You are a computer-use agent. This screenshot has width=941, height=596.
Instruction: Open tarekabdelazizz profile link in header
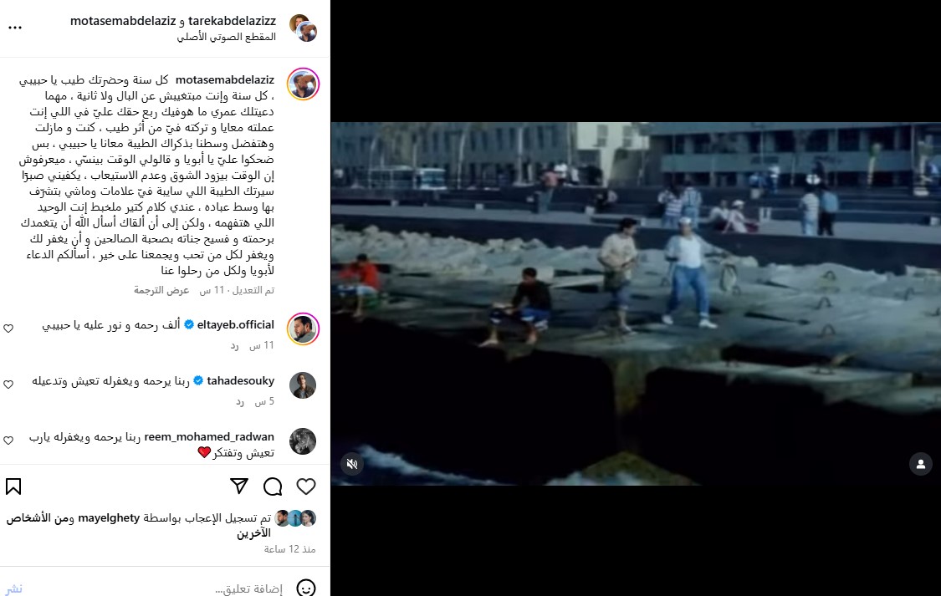(x=233, y=21)
